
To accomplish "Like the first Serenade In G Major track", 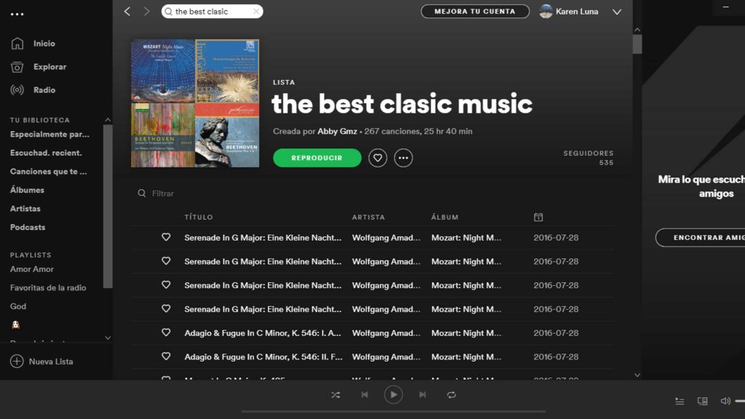I will [166, 237].
